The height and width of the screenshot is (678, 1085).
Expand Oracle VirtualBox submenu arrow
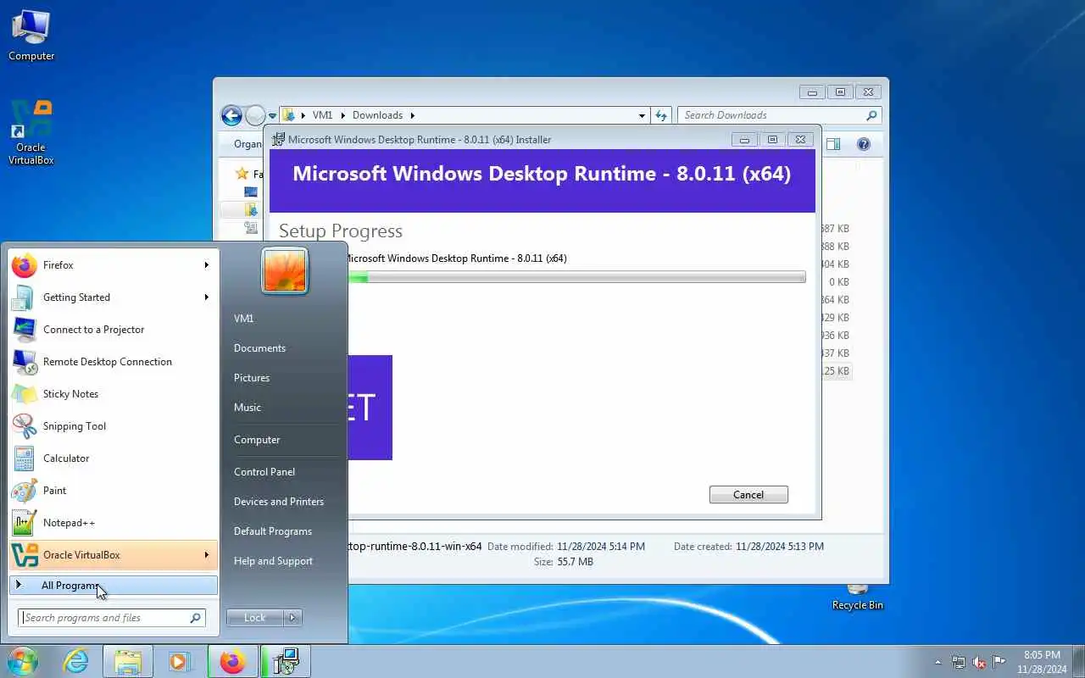coord(206,555)
